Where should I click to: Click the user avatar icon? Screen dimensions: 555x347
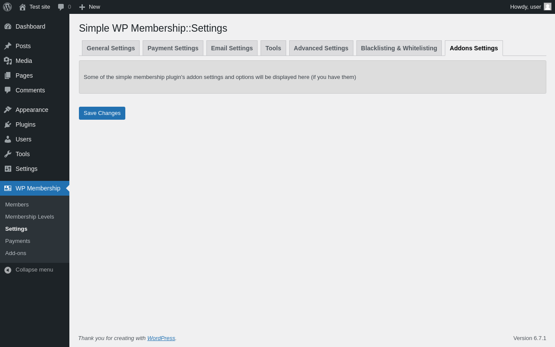tap(548, 7)
